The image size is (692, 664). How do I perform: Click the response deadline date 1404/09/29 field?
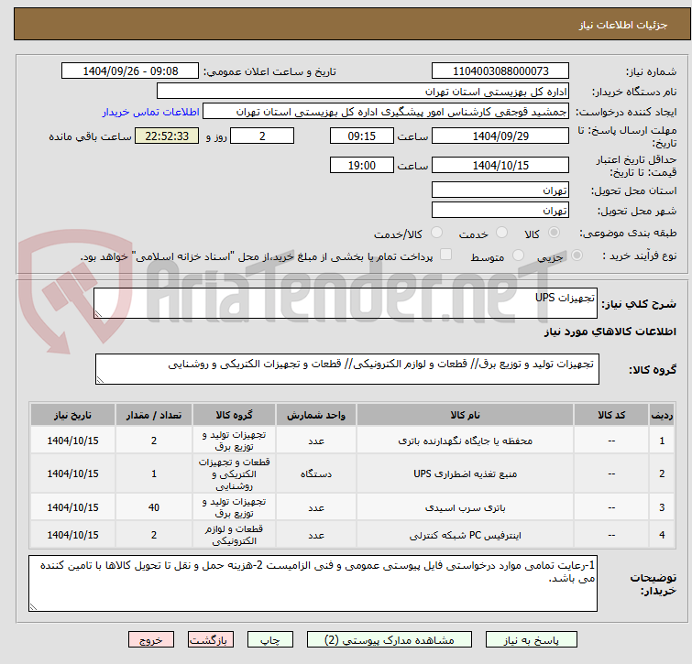pos(500,136)
